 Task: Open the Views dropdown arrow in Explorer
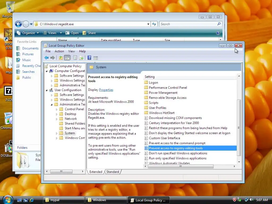[61, 33]
